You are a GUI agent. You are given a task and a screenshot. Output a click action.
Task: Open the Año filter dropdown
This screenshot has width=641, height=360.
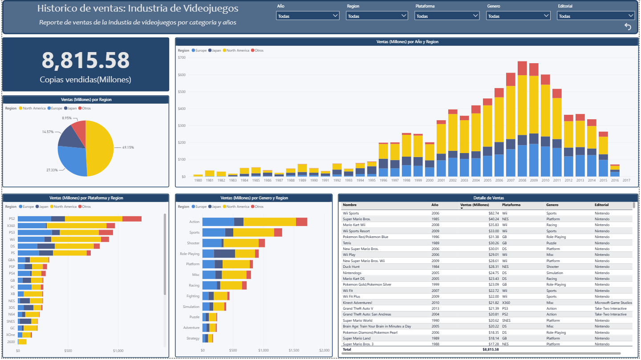click(308, 16)
